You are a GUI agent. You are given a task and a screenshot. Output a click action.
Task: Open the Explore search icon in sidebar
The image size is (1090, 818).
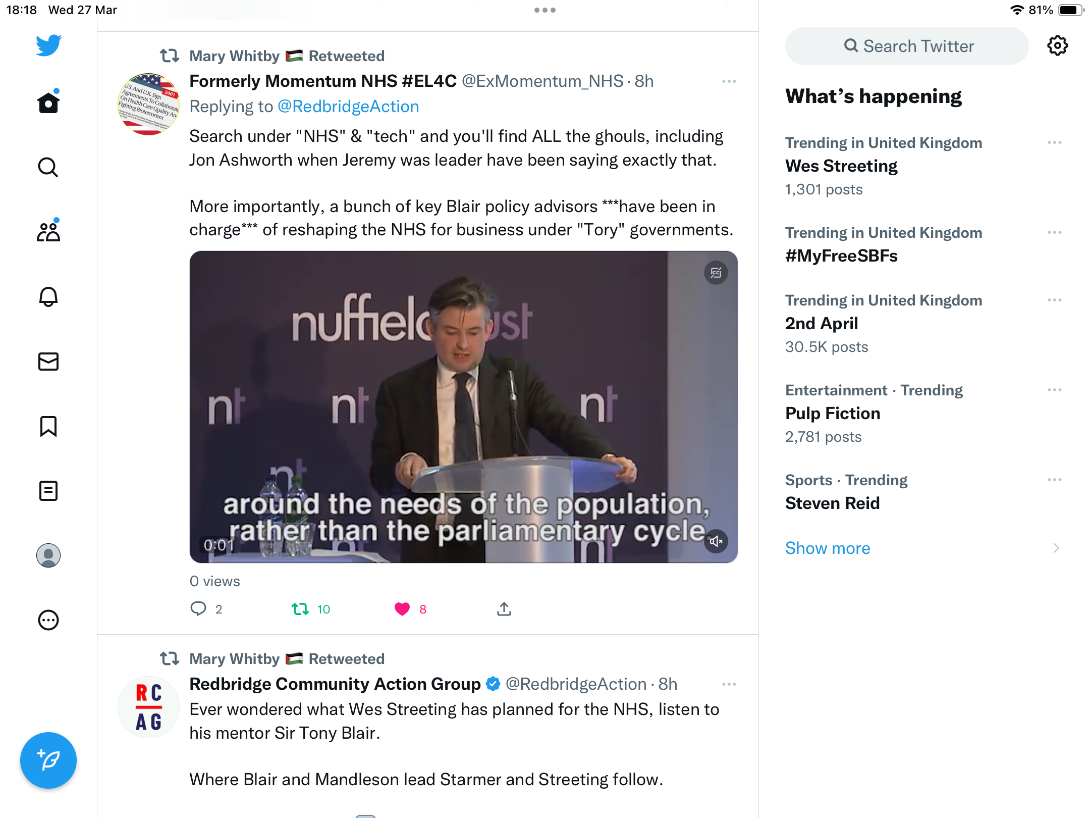pos(48,167)
